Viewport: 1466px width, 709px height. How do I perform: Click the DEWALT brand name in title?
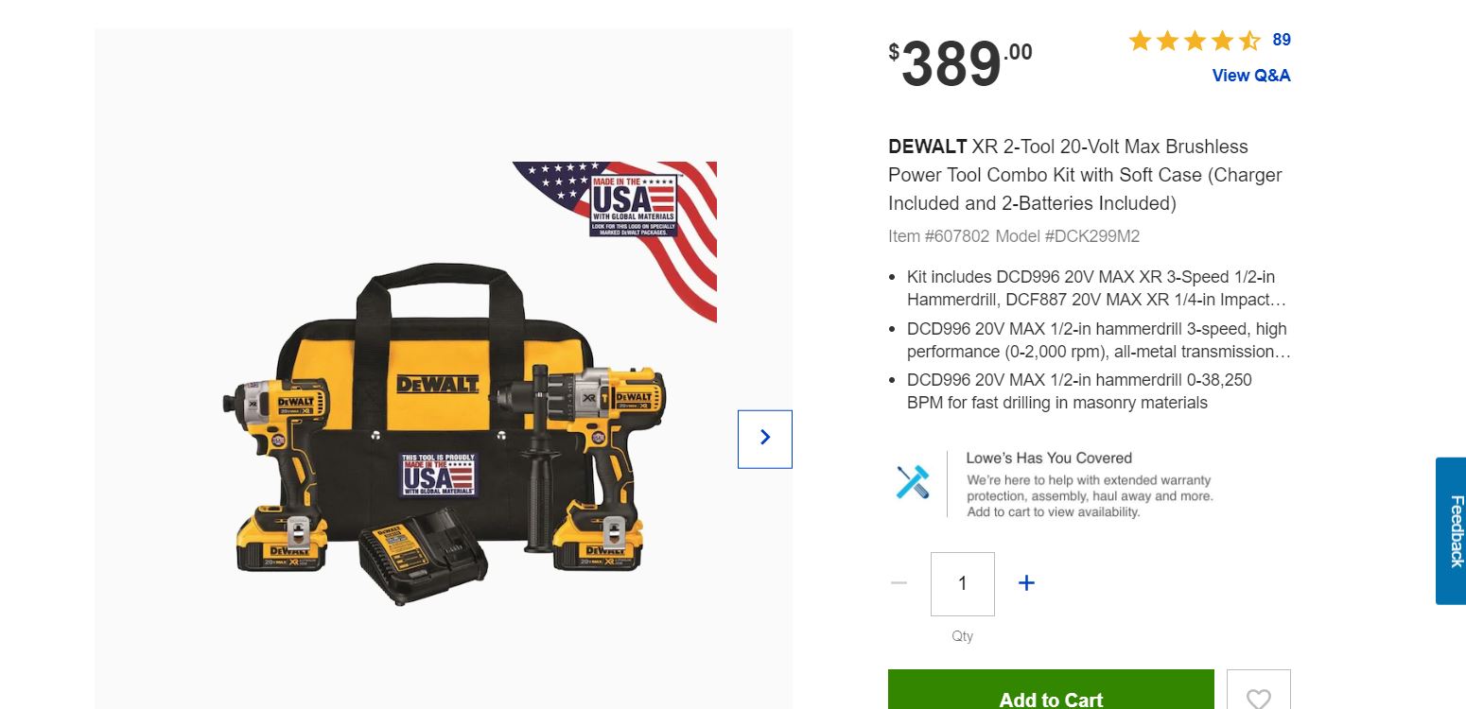pyautogui.click(x=928, y=147)
